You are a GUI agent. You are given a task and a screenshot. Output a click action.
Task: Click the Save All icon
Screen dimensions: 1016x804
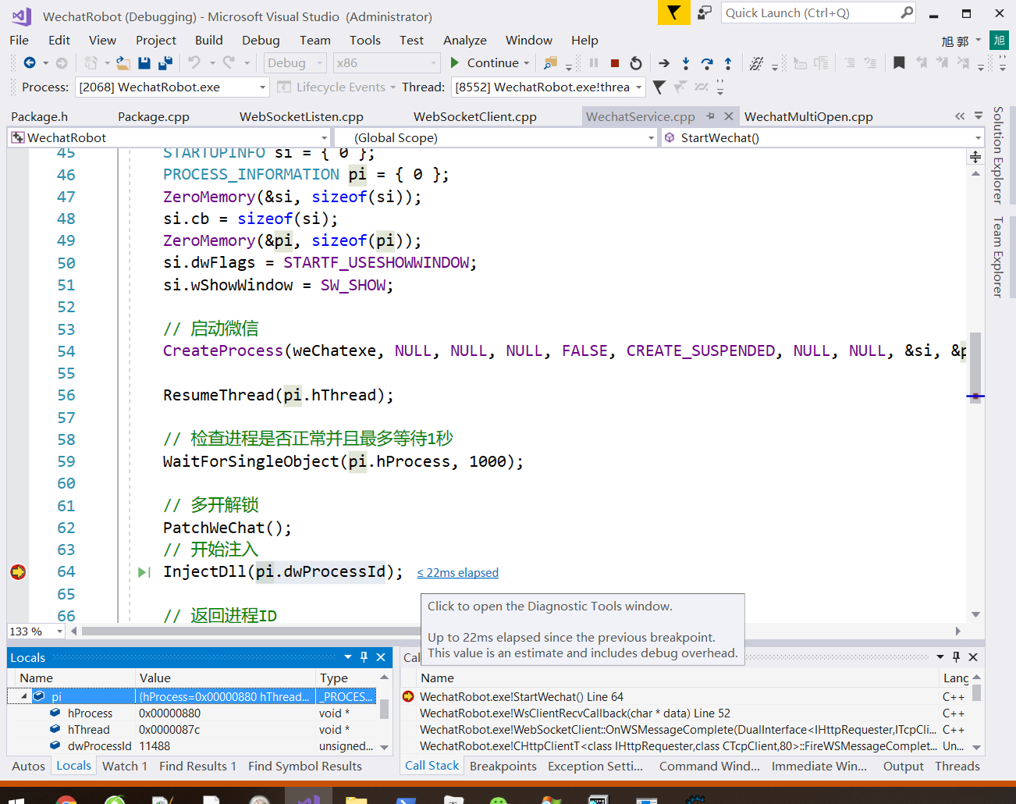pyautogui.click(x=165, y=63)
